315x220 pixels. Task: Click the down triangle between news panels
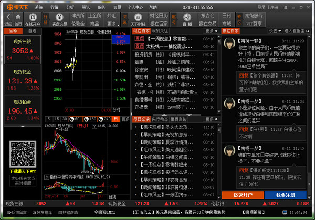coord(189,115)
